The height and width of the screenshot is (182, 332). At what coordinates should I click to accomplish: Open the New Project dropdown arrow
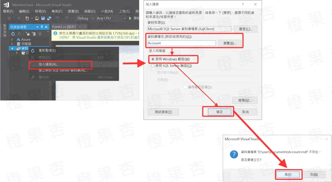32,18
